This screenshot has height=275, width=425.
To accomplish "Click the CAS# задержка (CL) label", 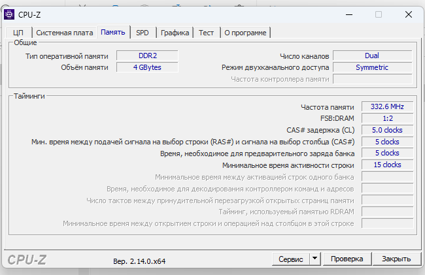I will point(320,130).
